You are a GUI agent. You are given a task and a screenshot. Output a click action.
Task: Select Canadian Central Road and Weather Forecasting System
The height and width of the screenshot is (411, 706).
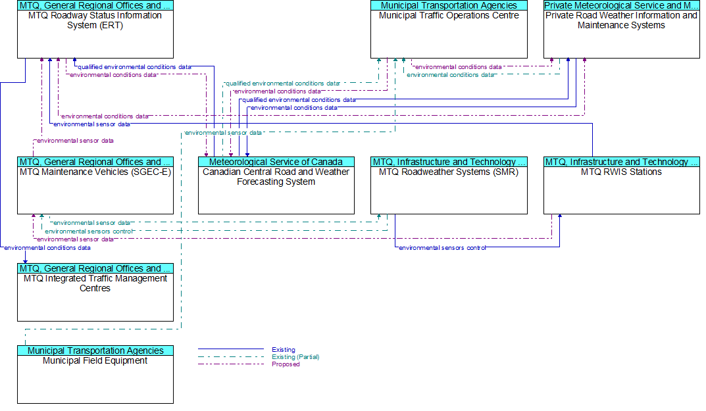(x=276, y=185)
